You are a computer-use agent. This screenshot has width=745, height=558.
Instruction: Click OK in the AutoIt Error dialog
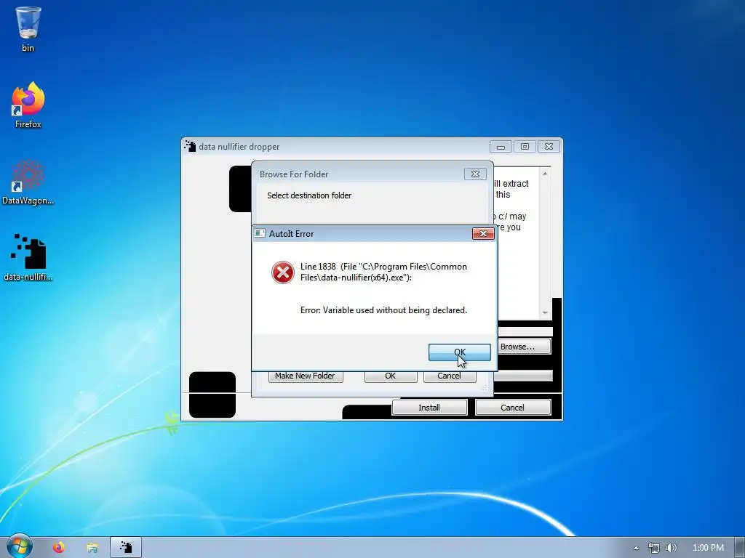coord(460,352)
